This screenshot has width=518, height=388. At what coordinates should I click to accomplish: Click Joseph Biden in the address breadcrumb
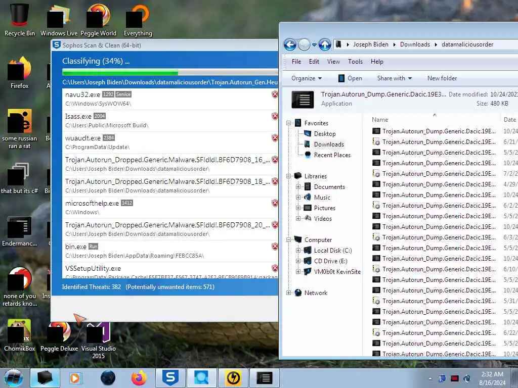click(x=371, y=44)
